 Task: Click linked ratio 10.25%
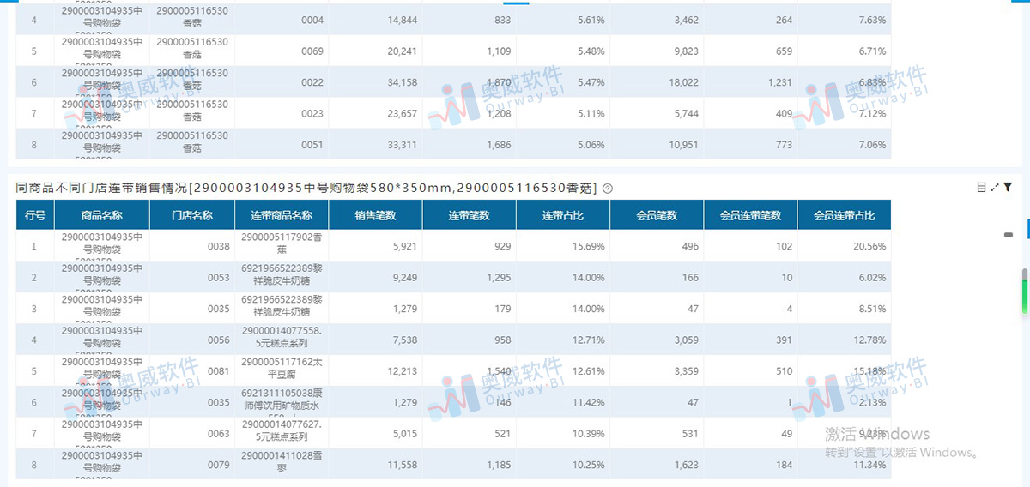(590, 464)
